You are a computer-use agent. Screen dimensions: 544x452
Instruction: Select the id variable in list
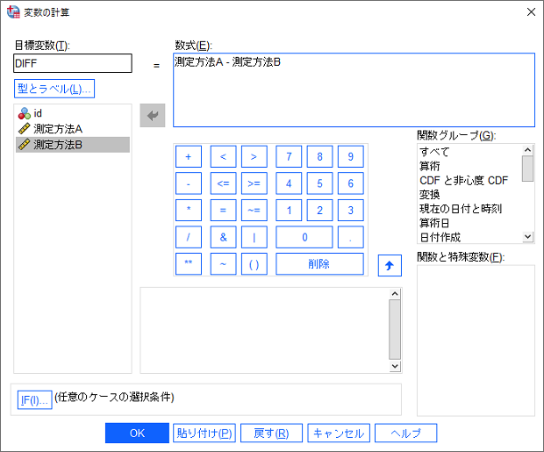click(x=39, y=113)
